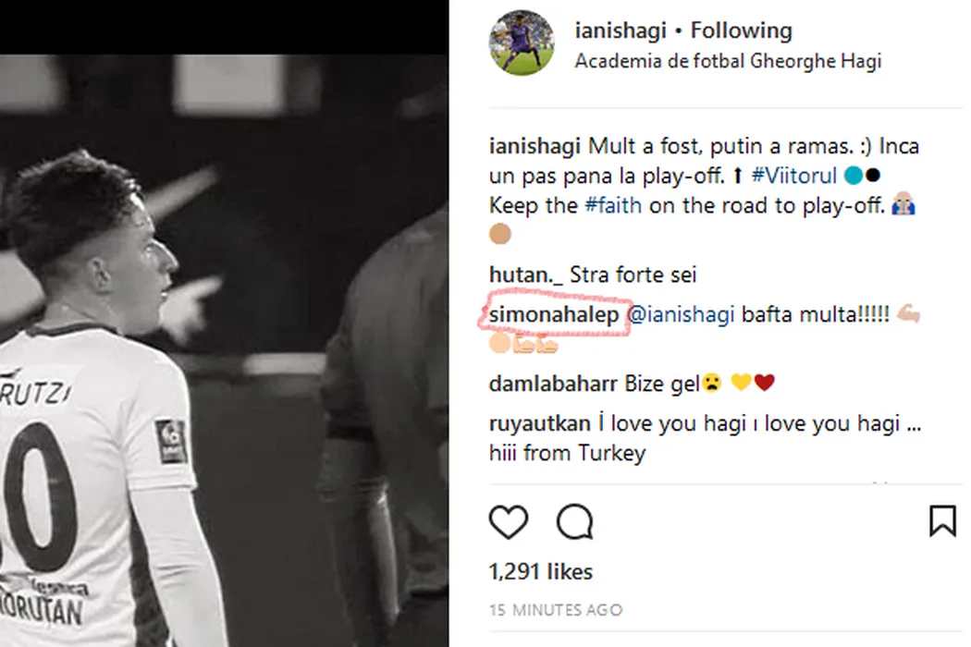Screen dimensions: 971x647
Task: Click the 15 minutes ago timestamp
Action: tap(556, 610)
